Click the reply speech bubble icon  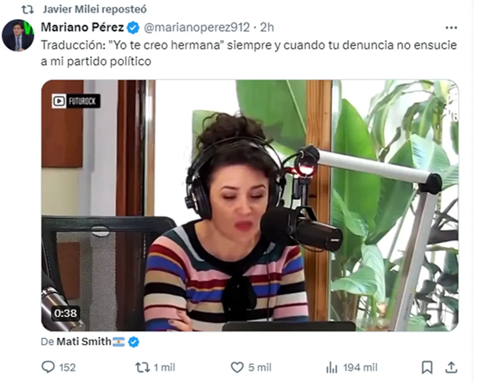[x=48, y=367]
